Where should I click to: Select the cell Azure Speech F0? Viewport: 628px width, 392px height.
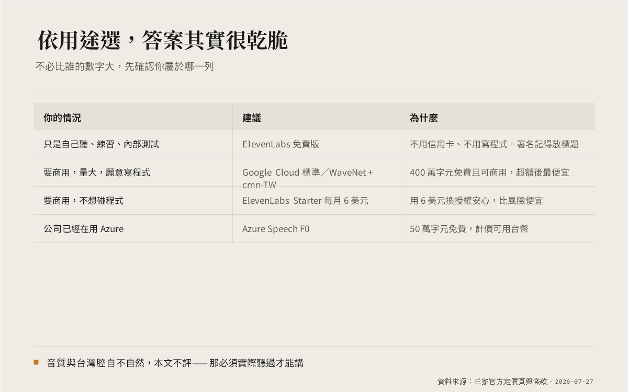(276, 229)
